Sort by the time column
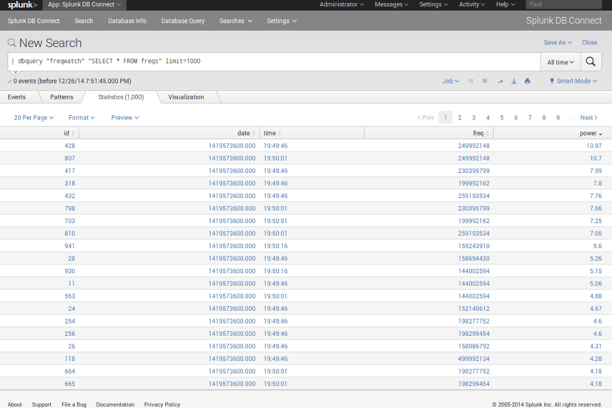The image size is (612, 408). (272, 133)
